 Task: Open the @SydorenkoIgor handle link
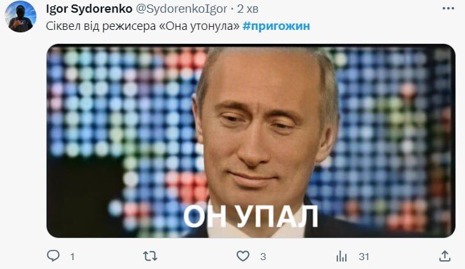(182, 9)
